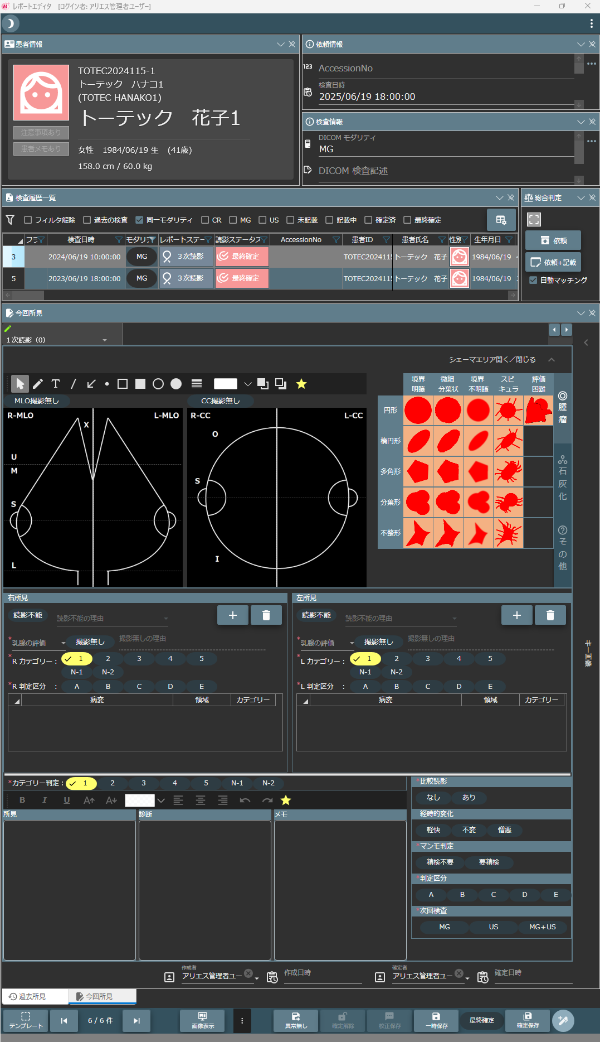Click the 画像表示 button
Image resolution: width=600 pixels, height=1042 pixels.
202,1020
